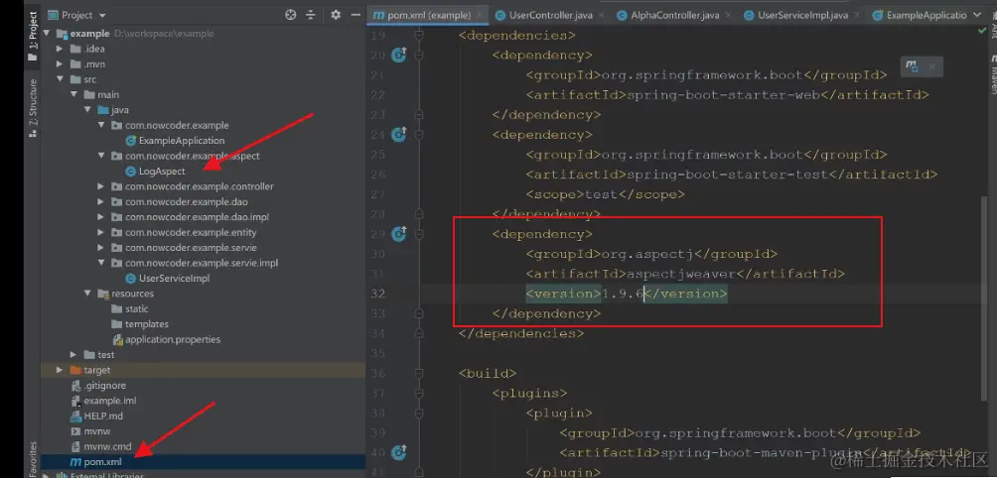This screenshot has height=478, width=997.
Task: Select the mvnw file in tree
Action: pos(96,431)
